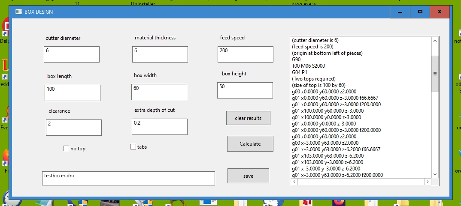Click the Calculate button
Viewport: 461px width, 206px height.
tap(250, 144)
